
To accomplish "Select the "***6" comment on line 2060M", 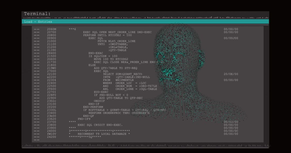I will click(72, 29).
